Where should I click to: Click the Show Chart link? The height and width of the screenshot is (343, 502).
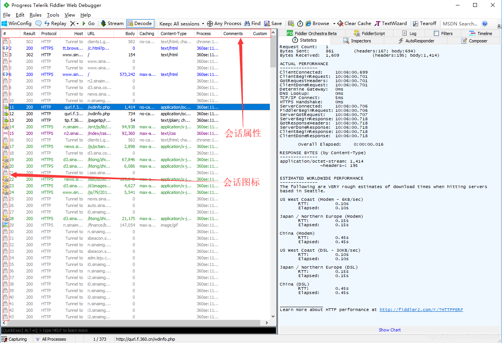[390, 330]
